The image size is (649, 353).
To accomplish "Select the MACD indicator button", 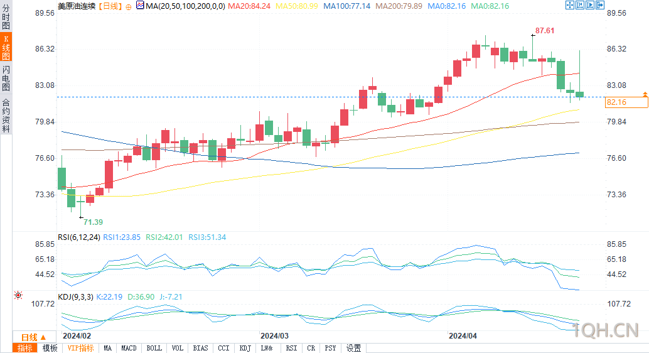I will [129, 348].
